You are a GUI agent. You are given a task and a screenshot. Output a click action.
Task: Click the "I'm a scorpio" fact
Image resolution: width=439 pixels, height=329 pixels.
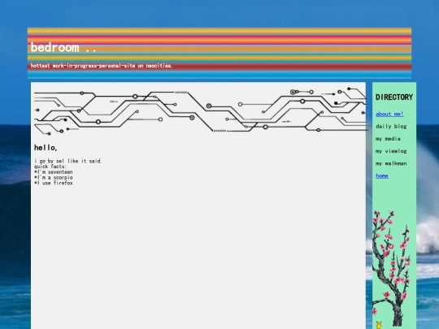click(54, 178)
